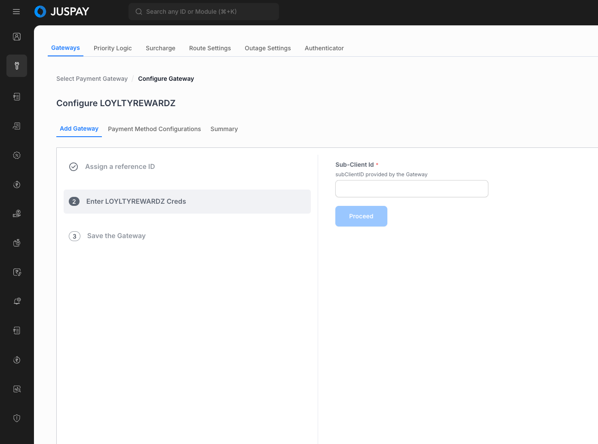Click the hand holding rupee coin icon
This screenshot has width=598, height=444.
pyautogui.click(x=17, y=214)
